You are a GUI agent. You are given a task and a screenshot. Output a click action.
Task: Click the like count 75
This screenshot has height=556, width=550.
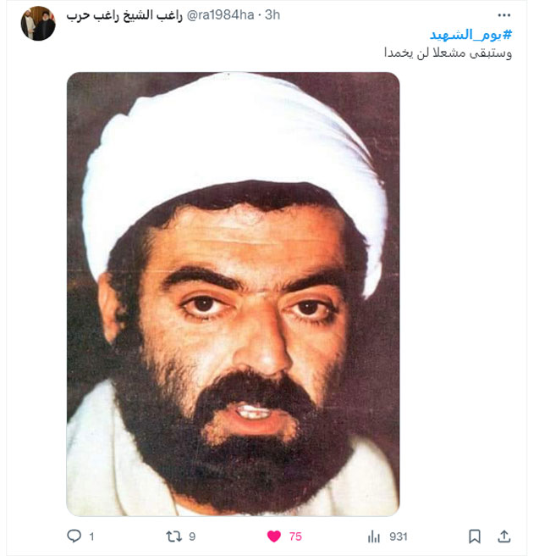[x=295, y=537]
